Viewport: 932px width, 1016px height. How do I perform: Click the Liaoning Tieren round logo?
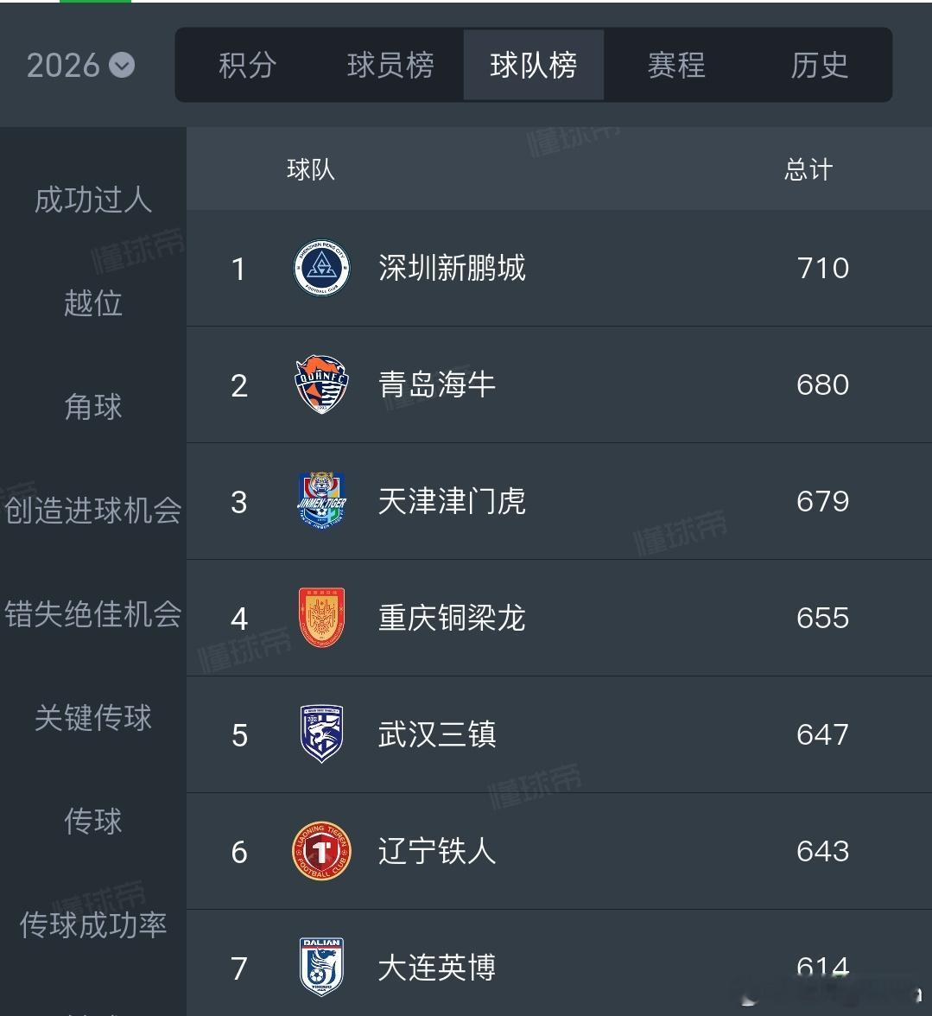tap(322, 851)
